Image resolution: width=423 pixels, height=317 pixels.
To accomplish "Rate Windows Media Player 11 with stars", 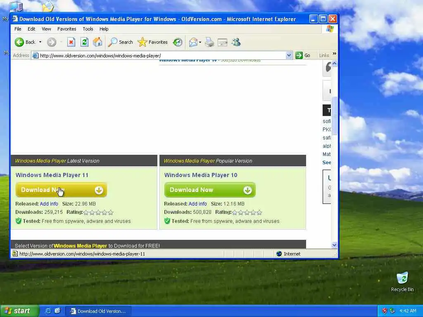I will point(98,213).
